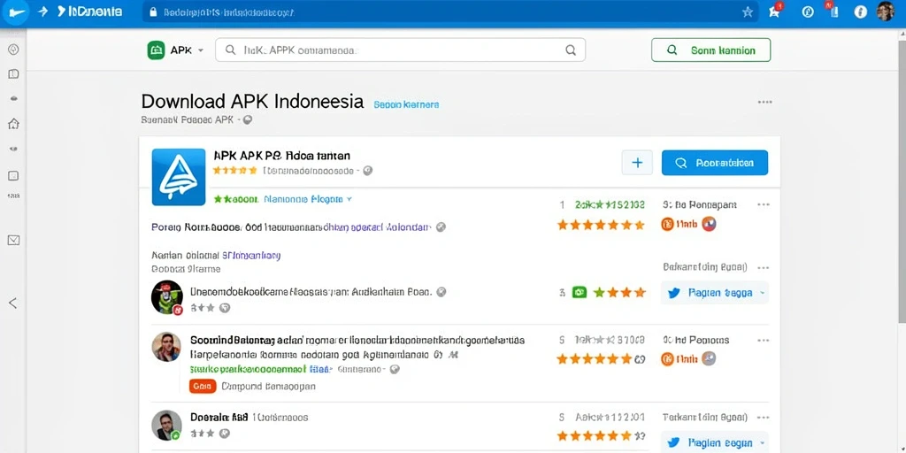Click the blue search button in the APK card

pyautogui.click(x=715, y=163)
